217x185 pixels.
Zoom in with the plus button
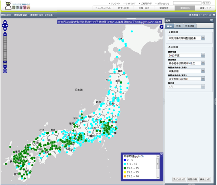pyautogui.click(x=5, y=34)
